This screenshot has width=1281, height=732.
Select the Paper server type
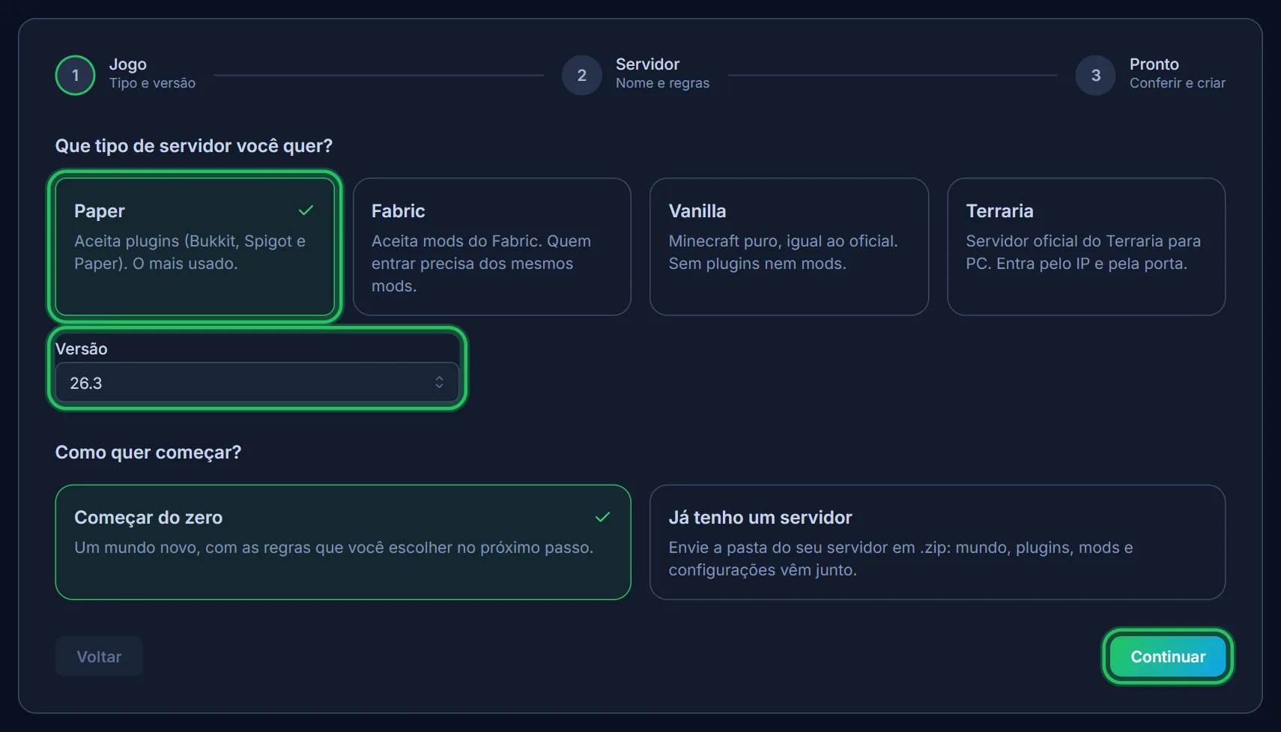click(195, 246)
